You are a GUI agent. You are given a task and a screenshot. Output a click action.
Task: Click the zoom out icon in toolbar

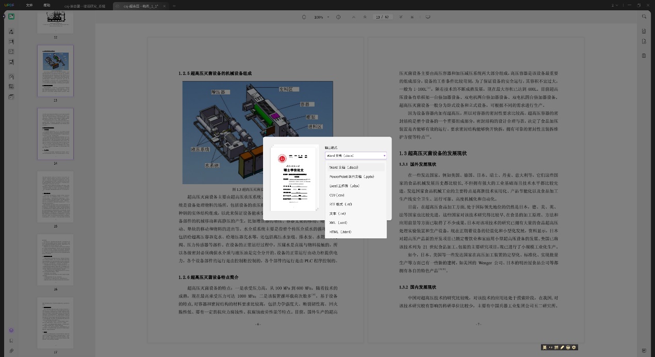pos(304,17)
